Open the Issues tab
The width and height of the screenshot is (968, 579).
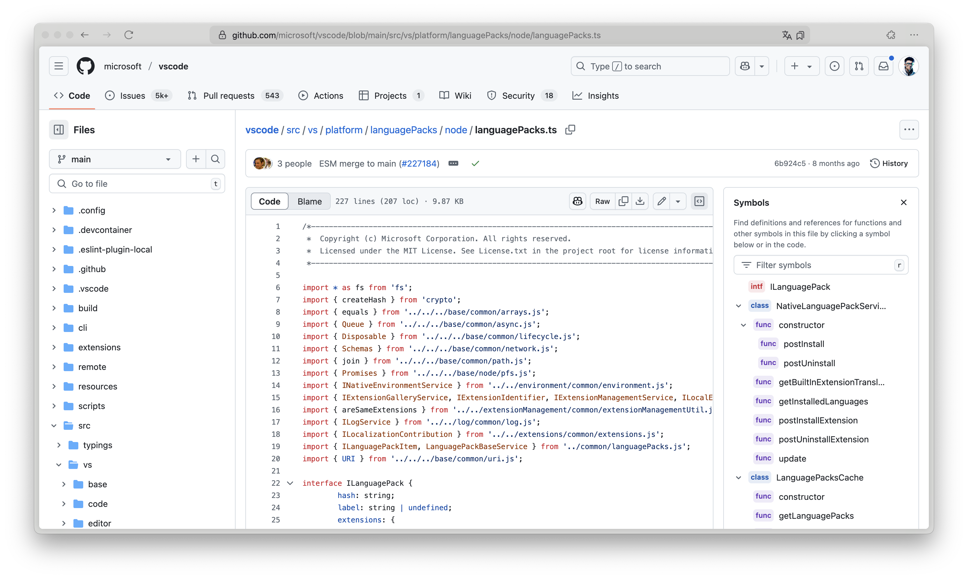point(139,96)
